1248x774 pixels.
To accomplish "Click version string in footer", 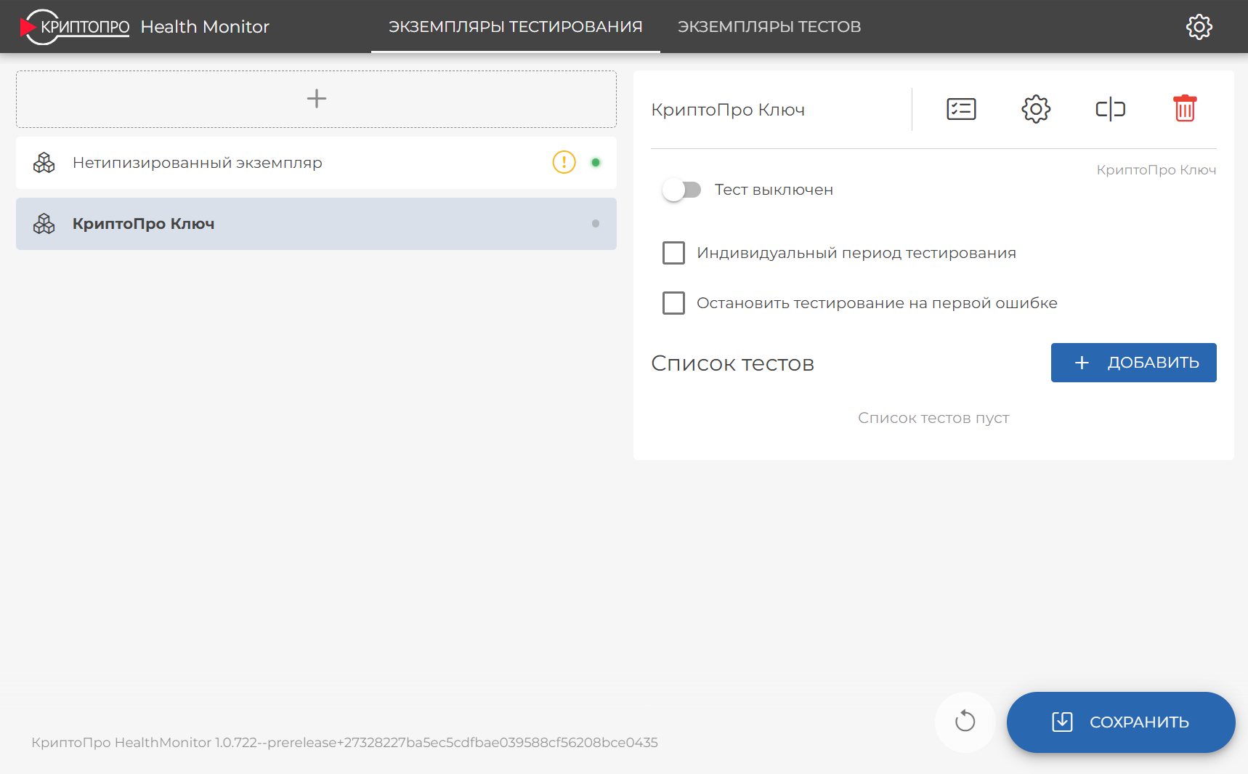I will tap(344, 743).
